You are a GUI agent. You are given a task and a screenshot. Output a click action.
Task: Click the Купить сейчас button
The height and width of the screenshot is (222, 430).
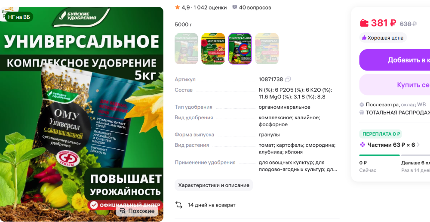click(395, 85)
